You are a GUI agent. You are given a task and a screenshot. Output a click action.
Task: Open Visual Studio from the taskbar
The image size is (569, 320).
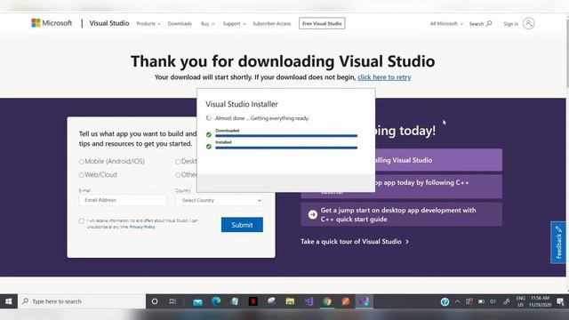[x=309, y=301]
